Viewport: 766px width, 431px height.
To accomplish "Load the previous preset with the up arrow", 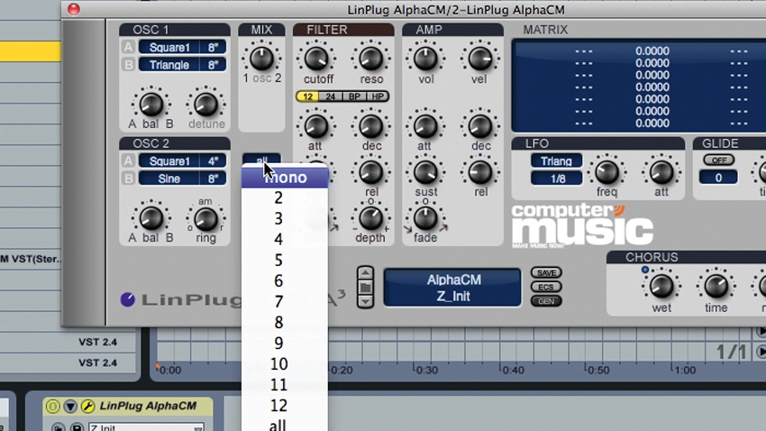I will click(365, 272).
